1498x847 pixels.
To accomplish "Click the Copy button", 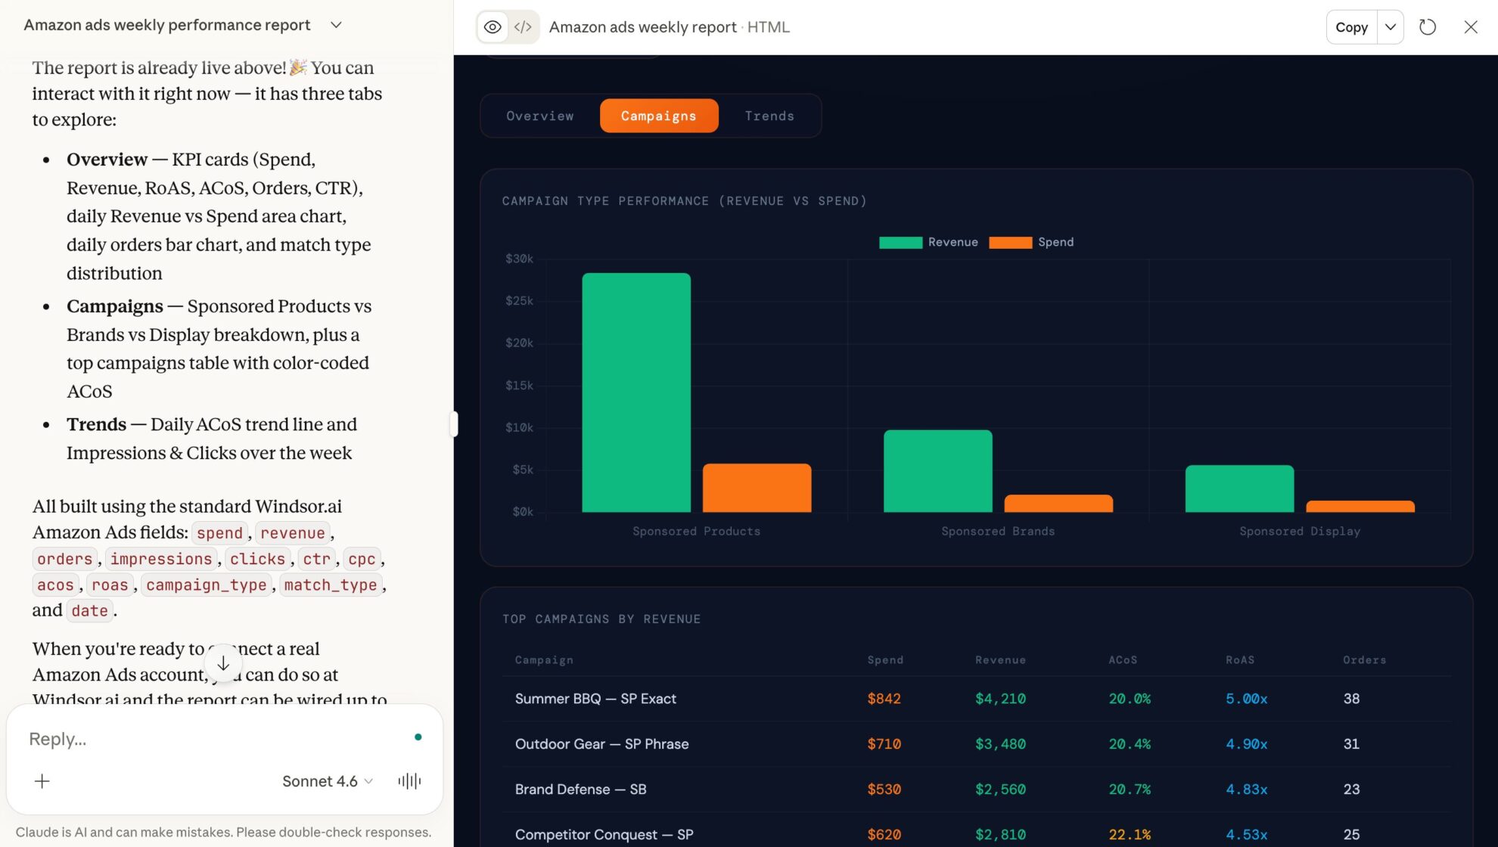I will tap(1351, 27).
